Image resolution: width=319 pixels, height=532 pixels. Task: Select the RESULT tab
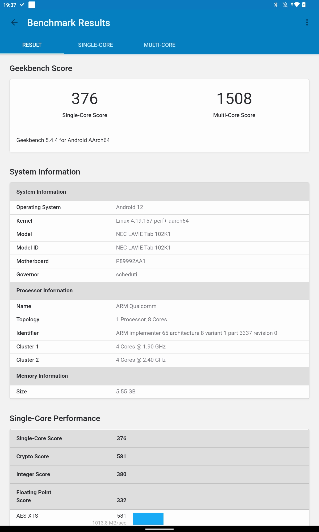point(32,45)
